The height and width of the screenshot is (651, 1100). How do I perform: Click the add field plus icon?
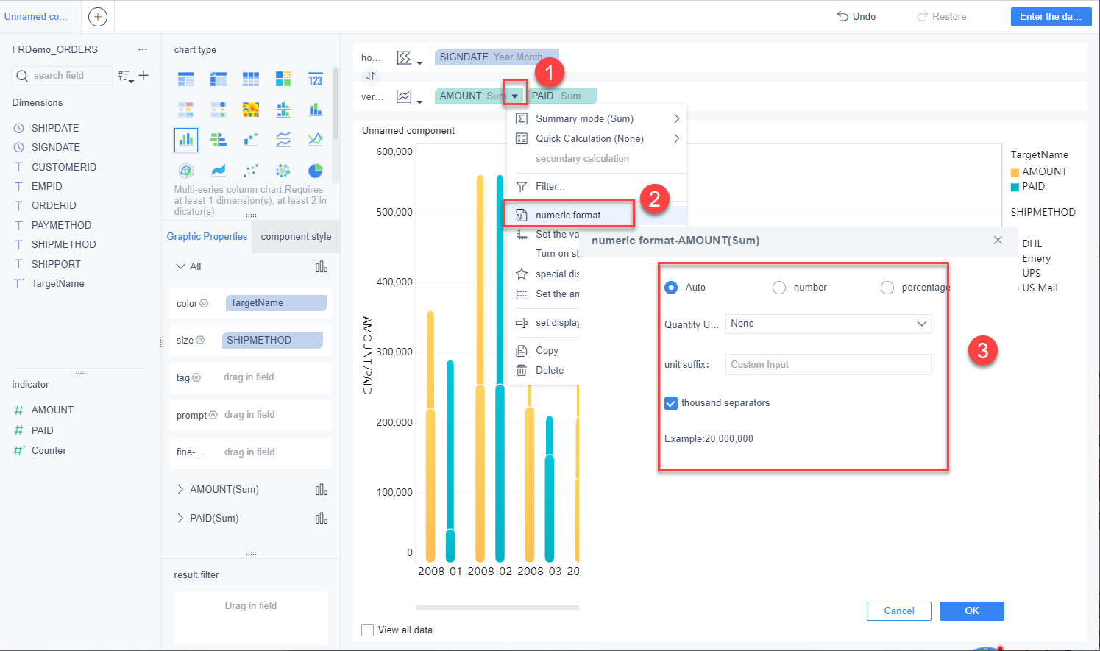point(143,75)
